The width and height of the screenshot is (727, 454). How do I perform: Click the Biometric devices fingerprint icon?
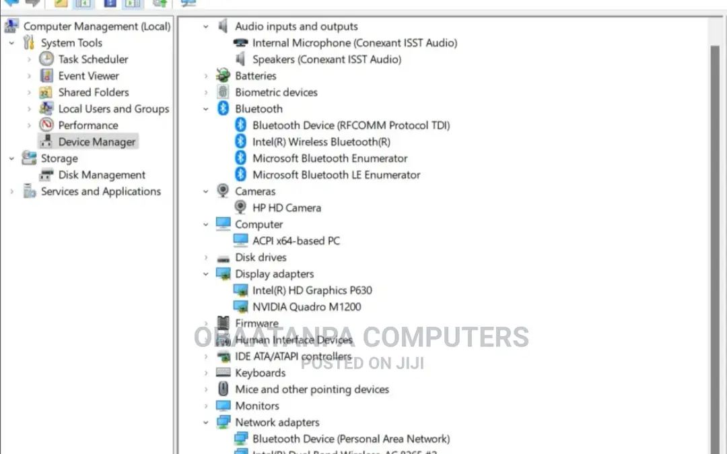223,92
